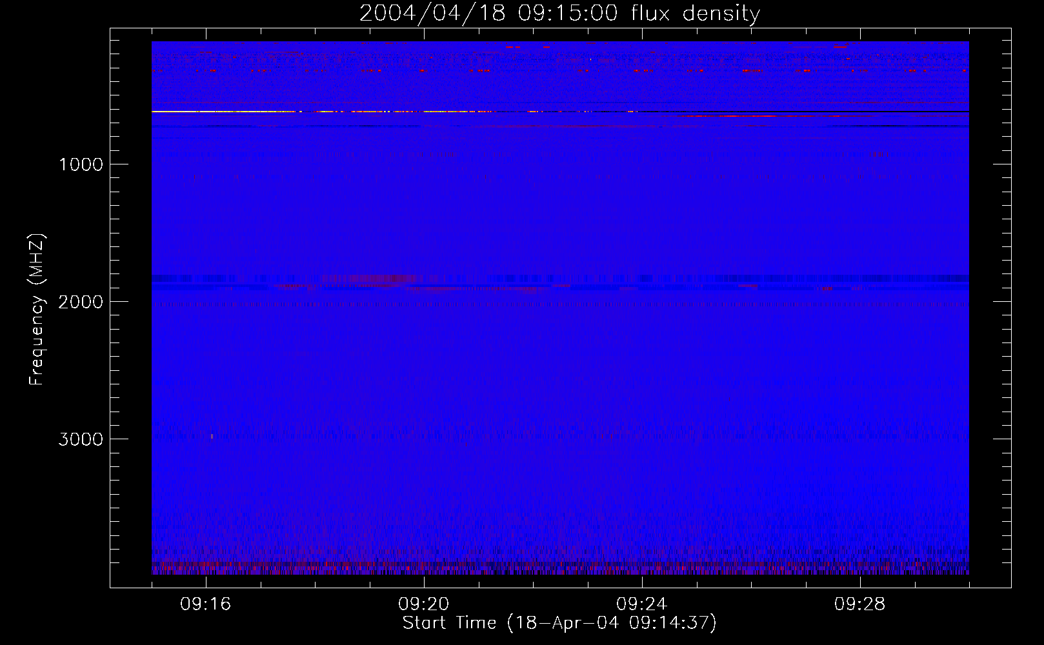Click the 09:28 time tick label

(x=860, y=604)
